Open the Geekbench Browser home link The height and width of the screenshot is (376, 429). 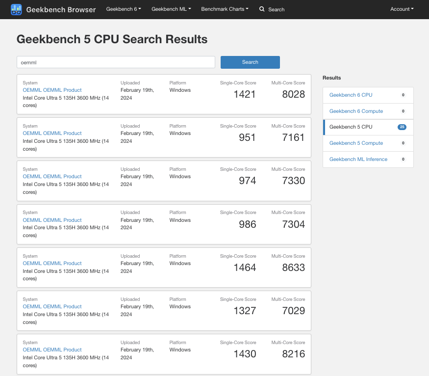(61, 10)
